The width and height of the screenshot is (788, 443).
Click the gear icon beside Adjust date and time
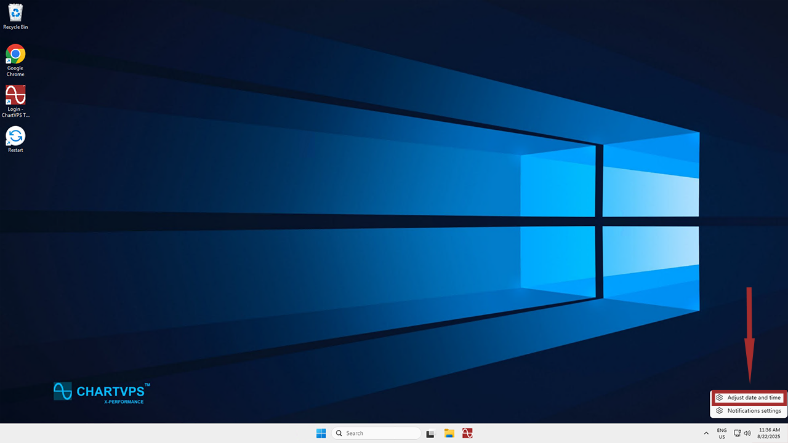pyautogui.click(x=719, y=398)
